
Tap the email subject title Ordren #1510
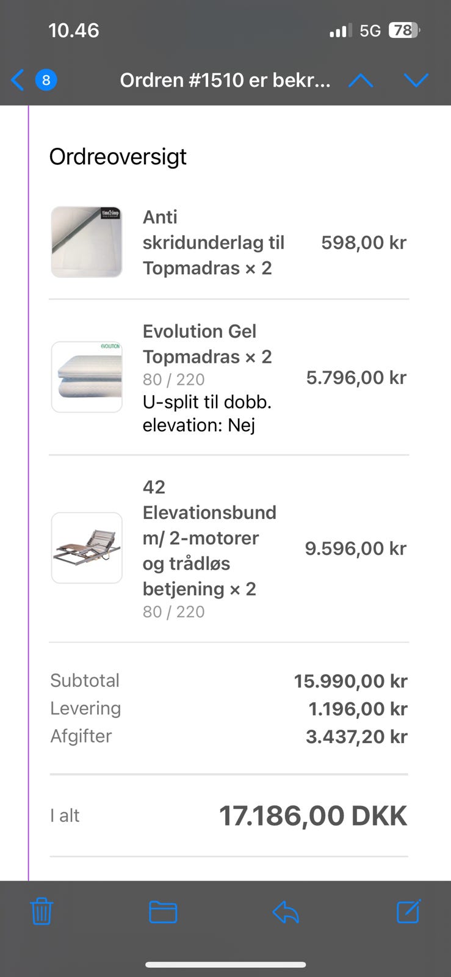(225, 80)
